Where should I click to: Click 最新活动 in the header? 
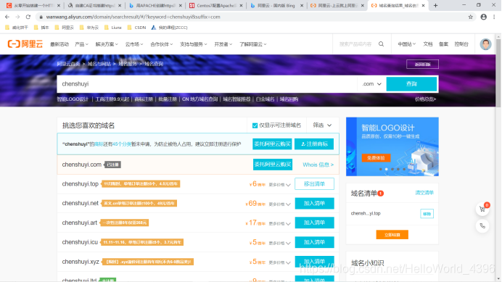coord(59,44)
